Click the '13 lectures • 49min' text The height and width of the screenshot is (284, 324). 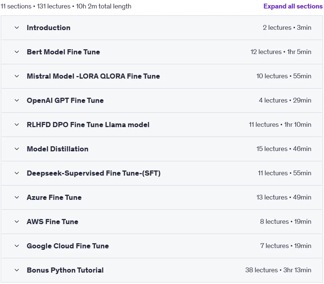(284, 197)
